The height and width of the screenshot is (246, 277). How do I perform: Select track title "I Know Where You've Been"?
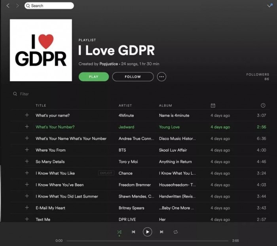(59, 185)
